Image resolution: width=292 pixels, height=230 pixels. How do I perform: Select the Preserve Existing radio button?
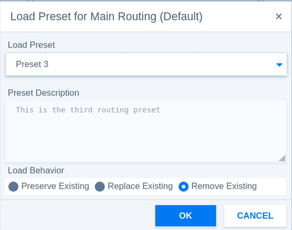[14, 187]
